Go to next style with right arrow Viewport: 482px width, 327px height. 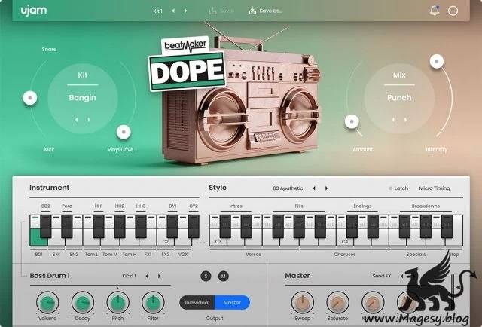coord(326,188)
